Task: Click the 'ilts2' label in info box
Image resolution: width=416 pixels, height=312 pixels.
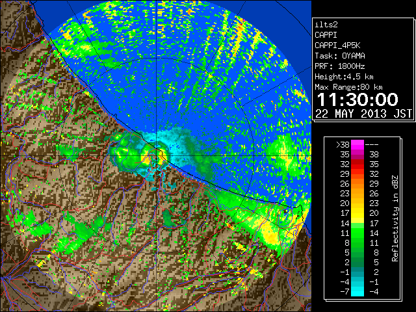Action: (326, 25)
